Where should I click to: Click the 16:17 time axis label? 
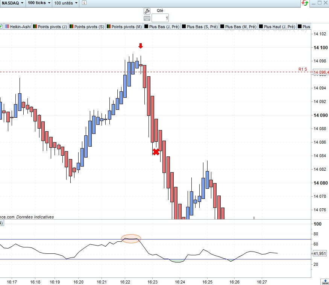point(12,282)
